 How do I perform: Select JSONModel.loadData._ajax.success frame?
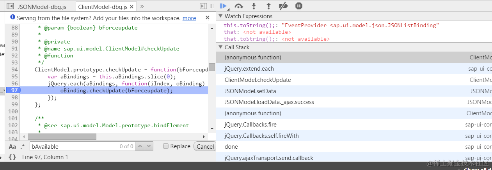354,102
